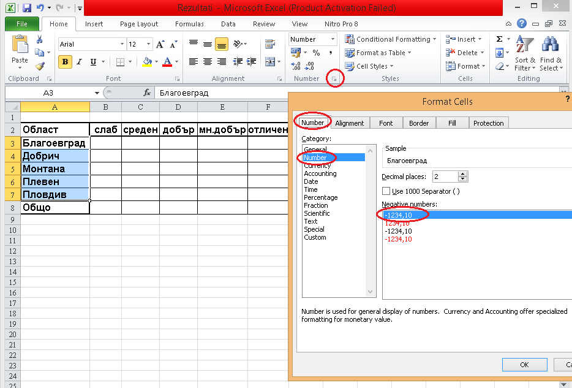Switch to the Alignment tab in Format Cells
The height and width of the screenshot is (388, 572).
pos(350,123)
